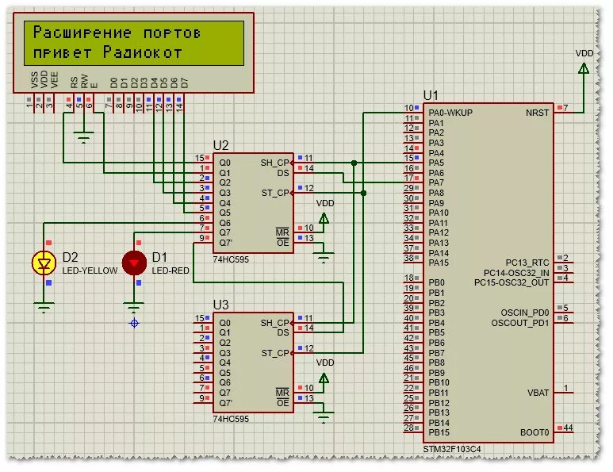Click the PC14-OSC32_IN pin label
Screen dimensions: 613x472
516,273
